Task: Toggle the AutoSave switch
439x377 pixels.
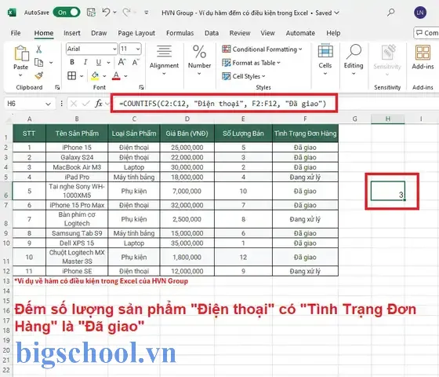Action: [67, 13]
